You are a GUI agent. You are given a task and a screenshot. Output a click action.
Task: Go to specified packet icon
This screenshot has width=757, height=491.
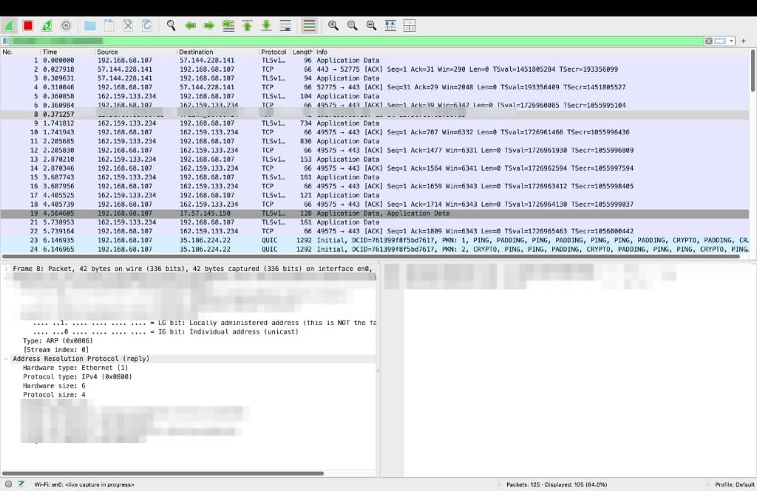[x=228, y=26]
